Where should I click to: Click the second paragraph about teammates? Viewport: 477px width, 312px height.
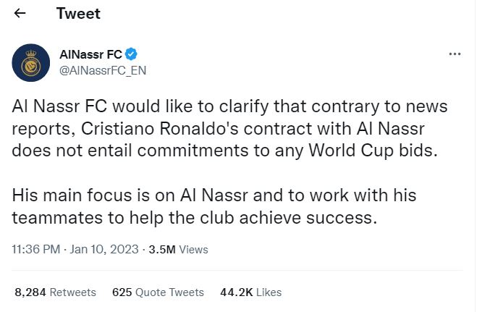(x=214, y=206)
